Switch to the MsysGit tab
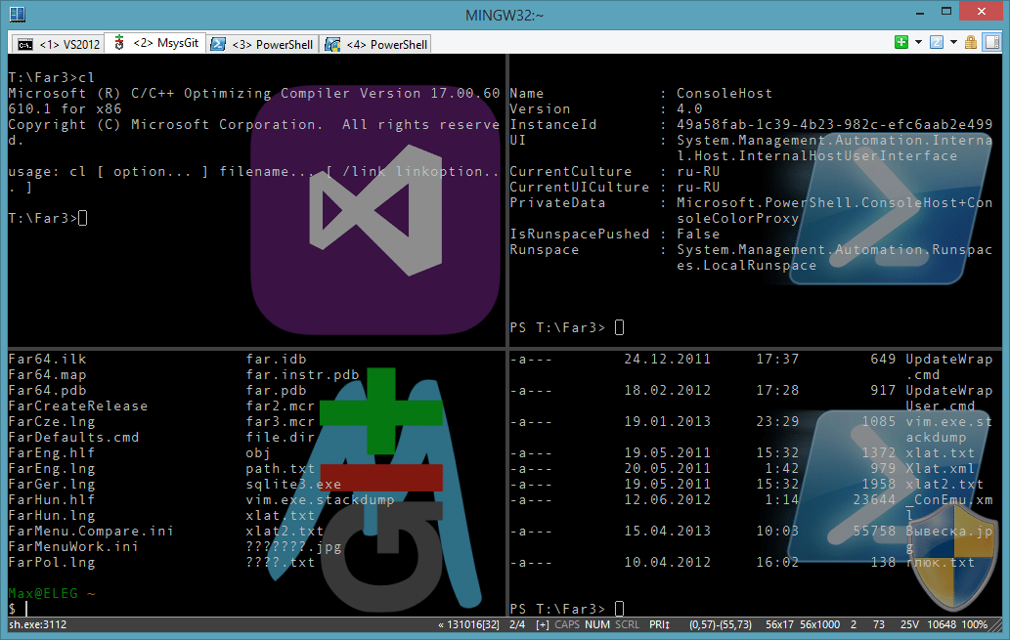1010x640 pixels. 156,43
